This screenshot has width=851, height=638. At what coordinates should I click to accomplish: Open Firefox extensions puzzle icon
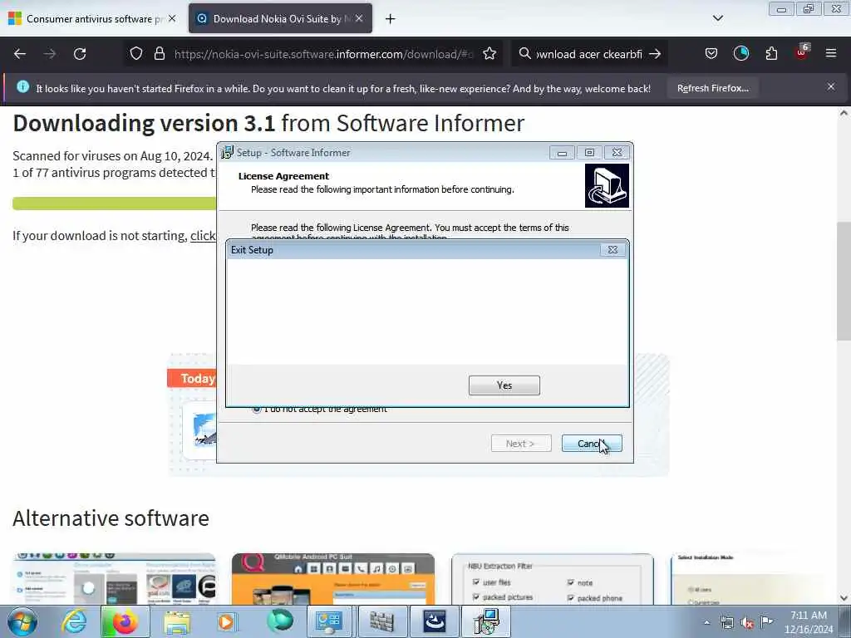pos(771,54)
